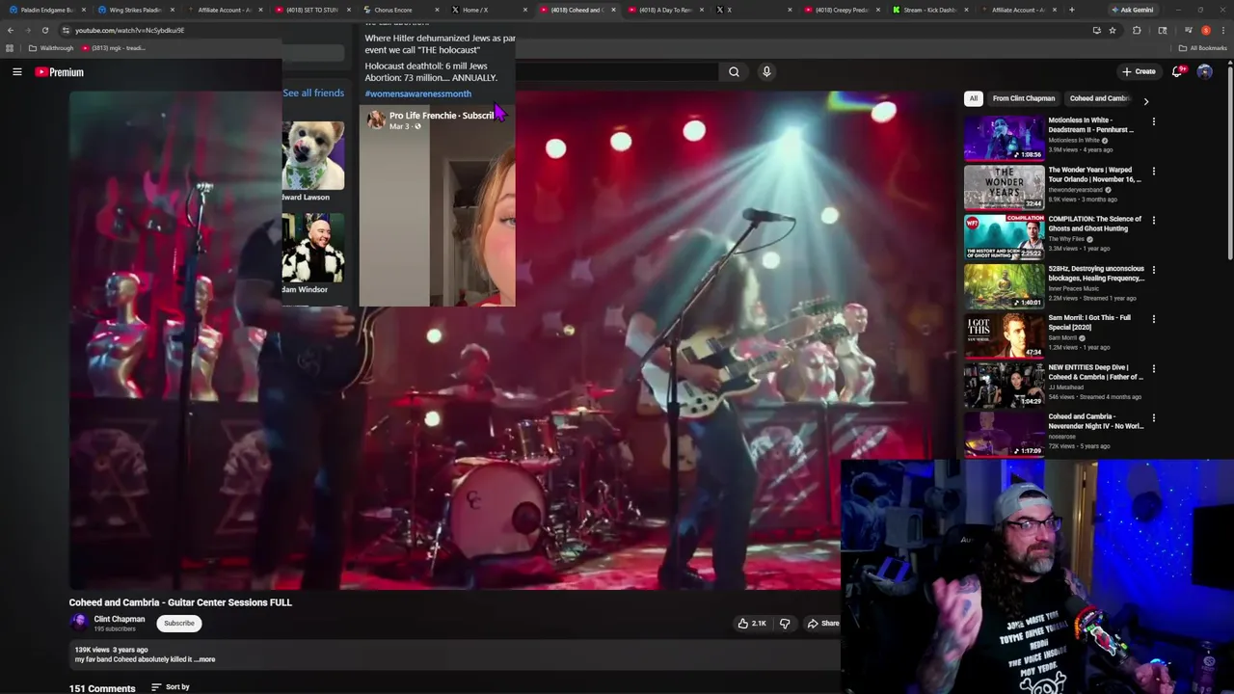1234x694 pixels.
Task: Open options for The Wonder Years video
Action: coord(1153,171)
